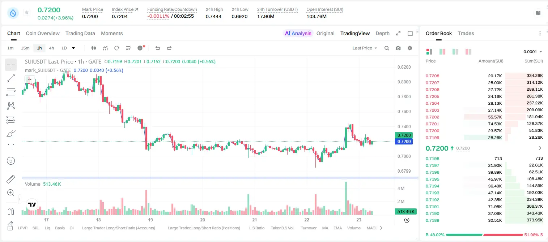Take a chart snapshot with camera icon

tap(398, 48)
